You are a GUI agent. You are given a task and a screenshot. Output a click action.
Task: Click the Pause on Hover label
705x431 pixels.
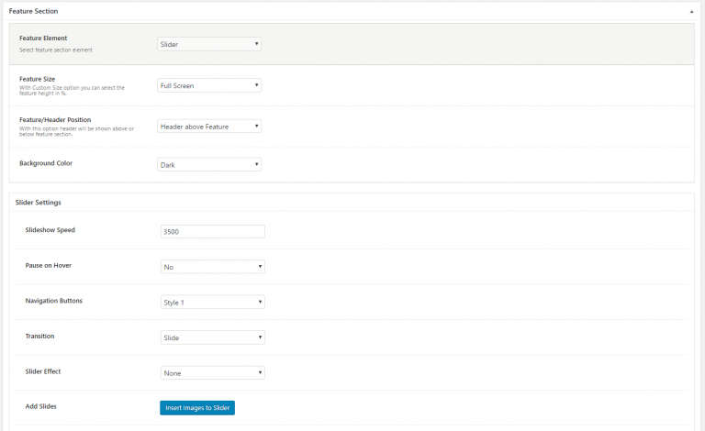pos(49,265)
